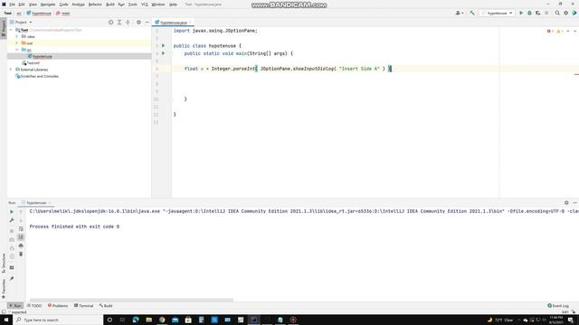
Task: Locate opened file in the Project panel
Action: pyautogui.click(x=110, y=22)
